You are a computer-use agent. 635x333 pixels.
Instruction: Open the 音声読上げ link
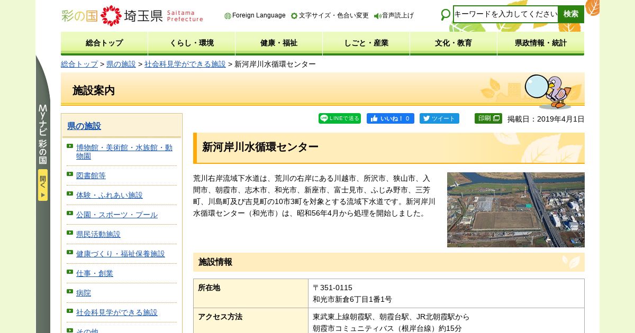coord(398,15)
